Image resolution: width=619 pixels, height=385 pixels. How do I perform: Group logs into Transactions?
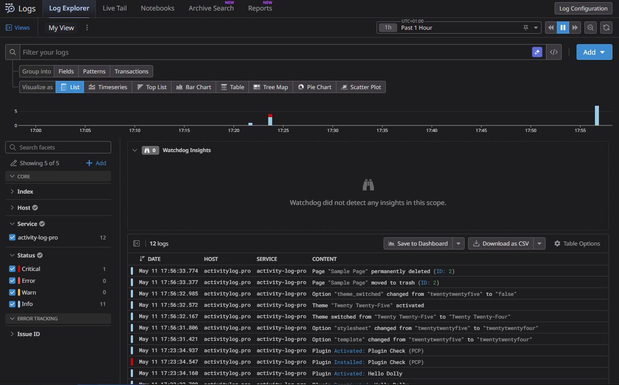[x=132, y=72]
